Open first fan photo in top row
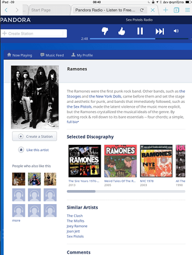 click(19, 179)
